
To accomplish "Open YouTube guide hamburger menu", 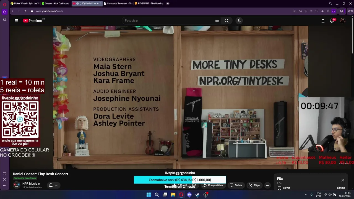I will (x=16, y=20).
